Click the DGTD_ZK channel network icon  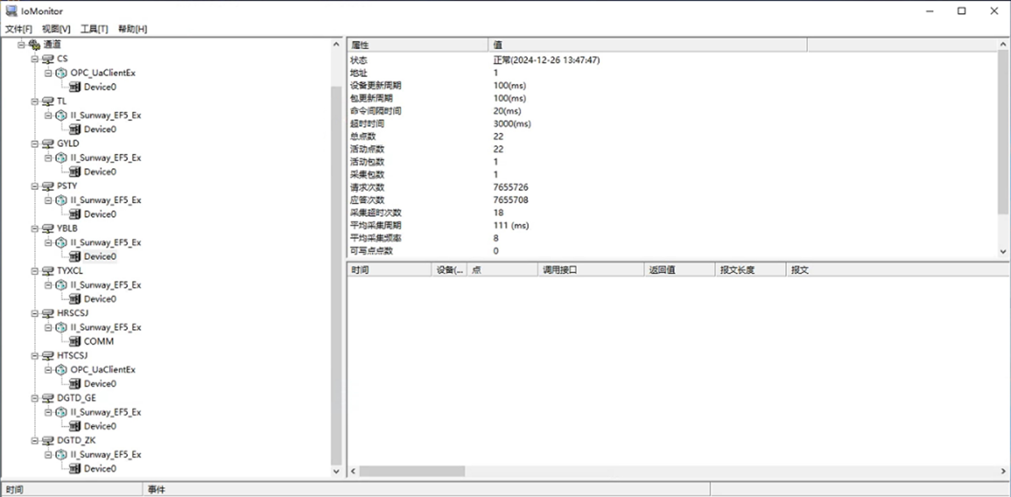pos(48,440)
